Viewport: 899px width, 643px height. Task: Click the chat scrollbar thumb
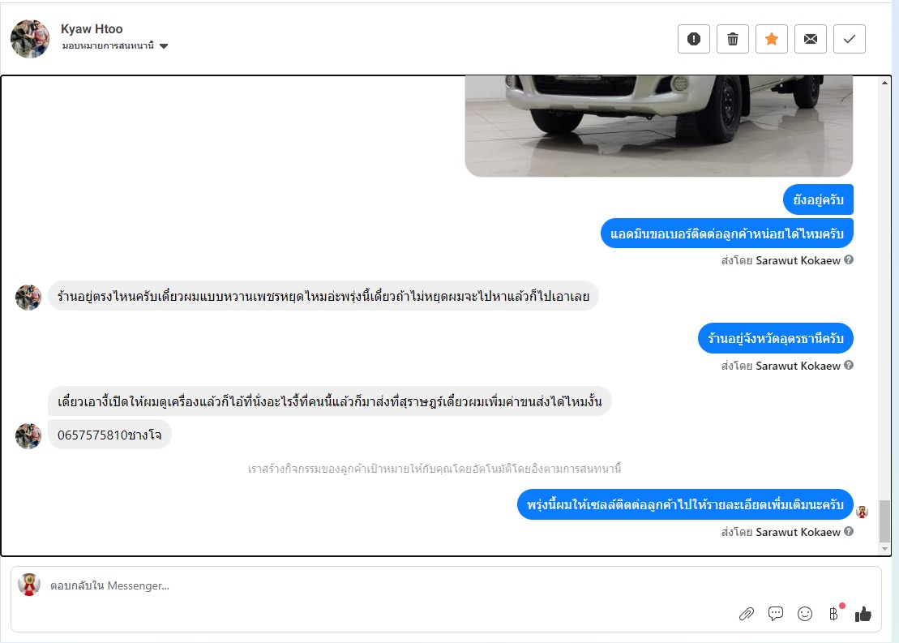click(884, 521)
